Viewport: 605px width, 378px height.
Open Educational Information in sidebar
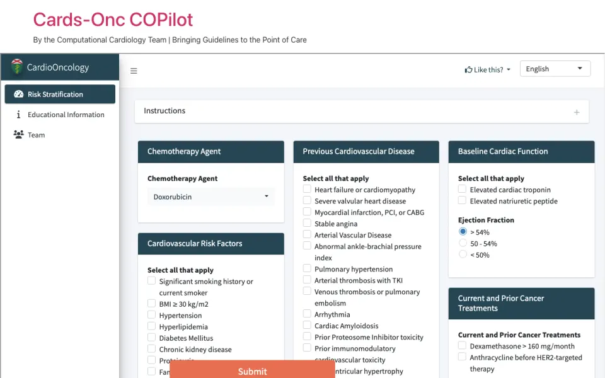[60, 115]
